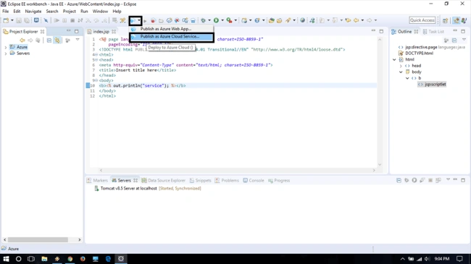Switch to the Java EE perspective icon
This screenshot has height=264, width=471.
click(457, 20)
